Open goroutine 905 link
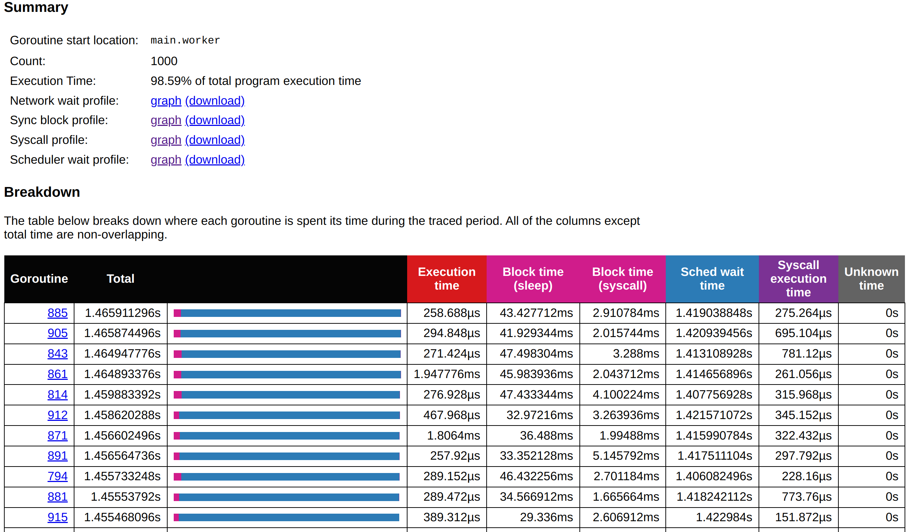The width and height of the screenshot is (915, 532). click(x=58, y=333)
